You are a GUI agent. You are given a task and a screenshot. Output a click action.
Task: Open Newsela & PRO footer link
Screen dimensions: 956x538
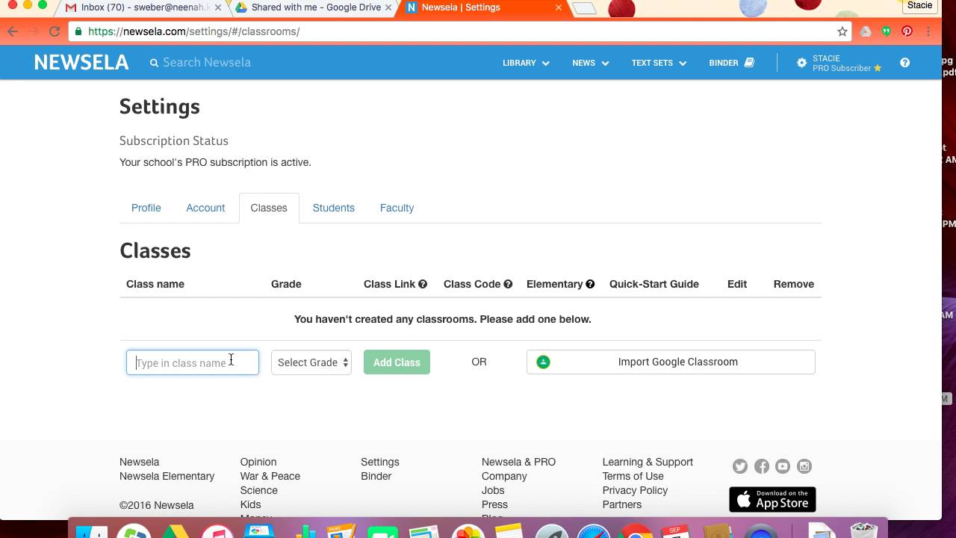pos(518,462)
